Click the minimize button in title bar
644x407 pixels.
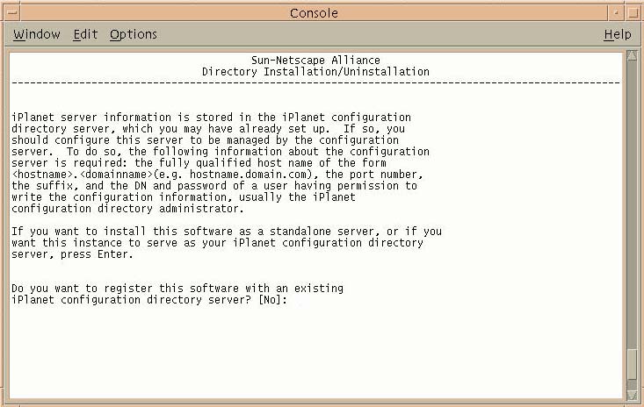coord(616,12)
